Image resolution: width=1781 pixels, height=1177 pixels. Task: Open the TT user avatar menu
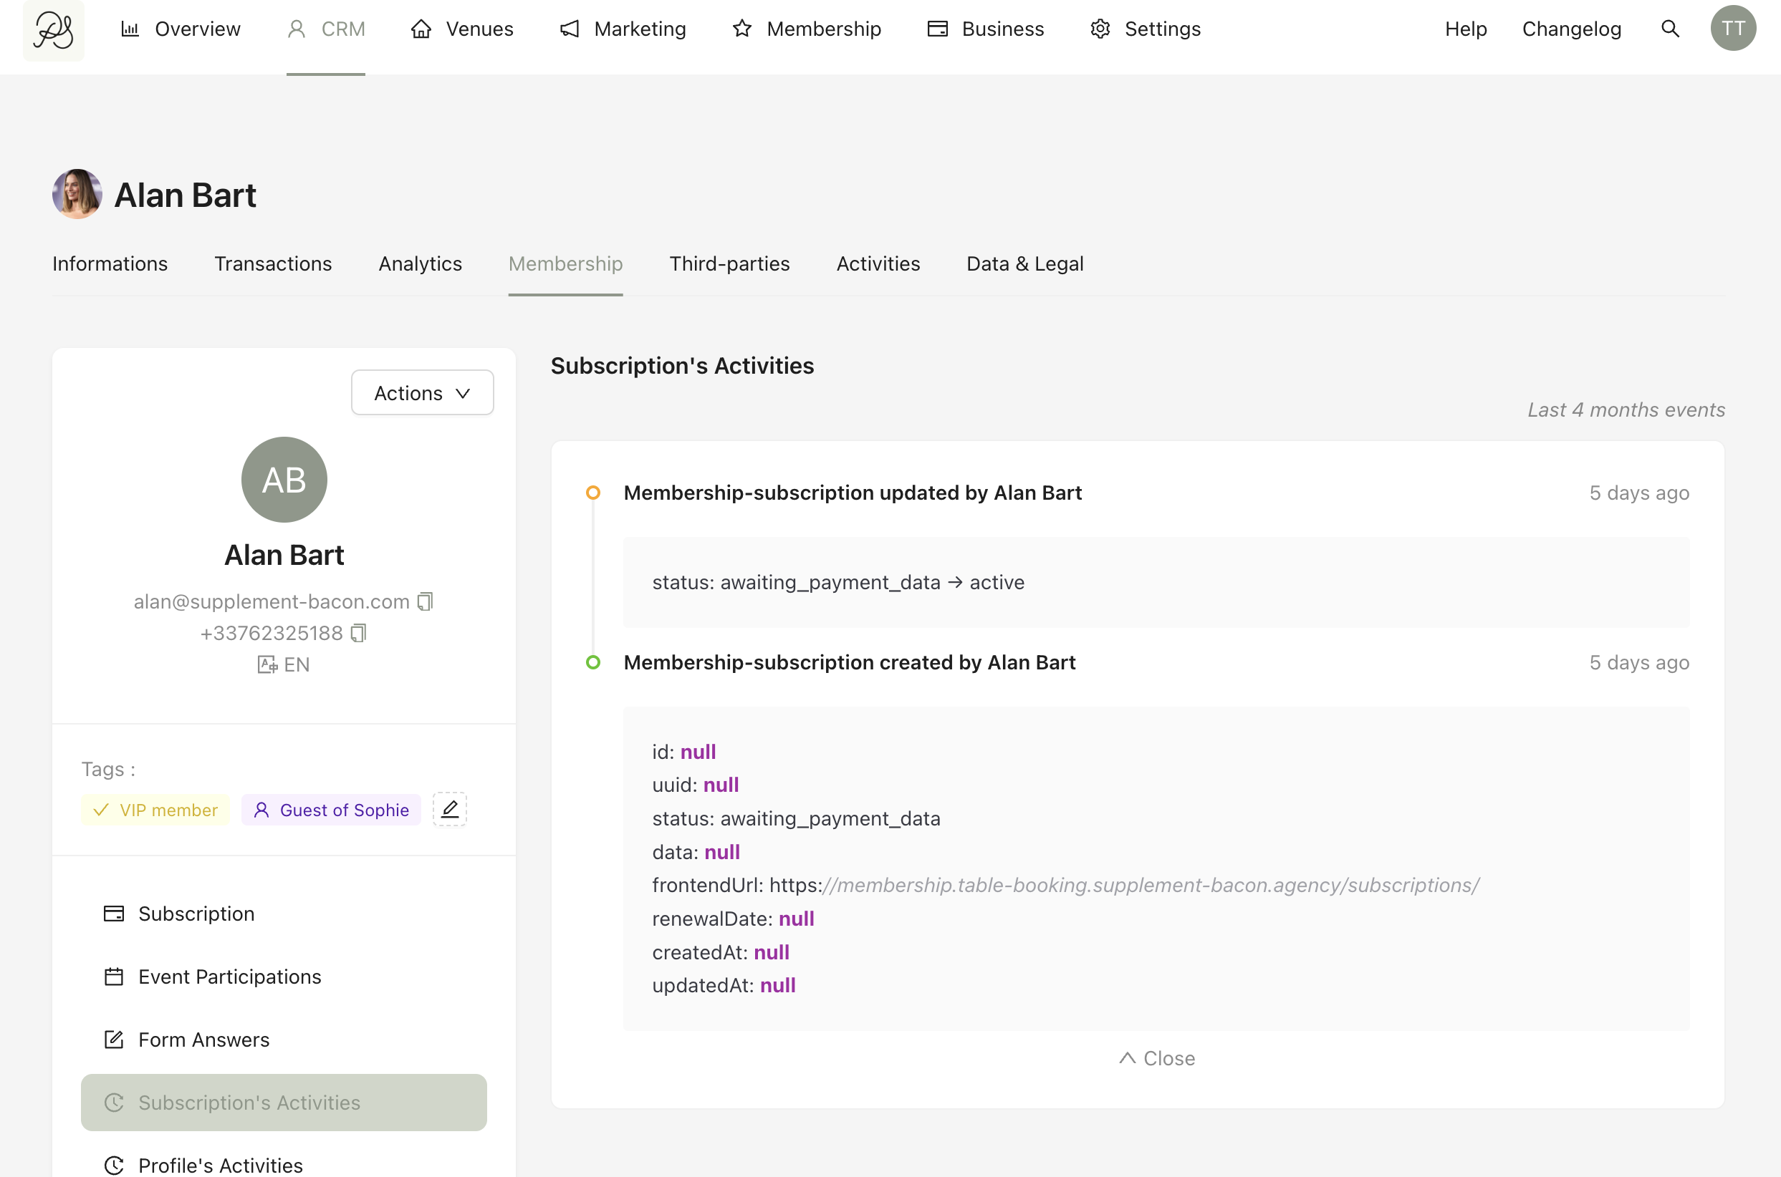(x=1732, y=29)
